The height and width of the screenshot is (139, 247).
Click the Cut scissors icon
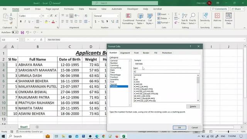(11, 14)
